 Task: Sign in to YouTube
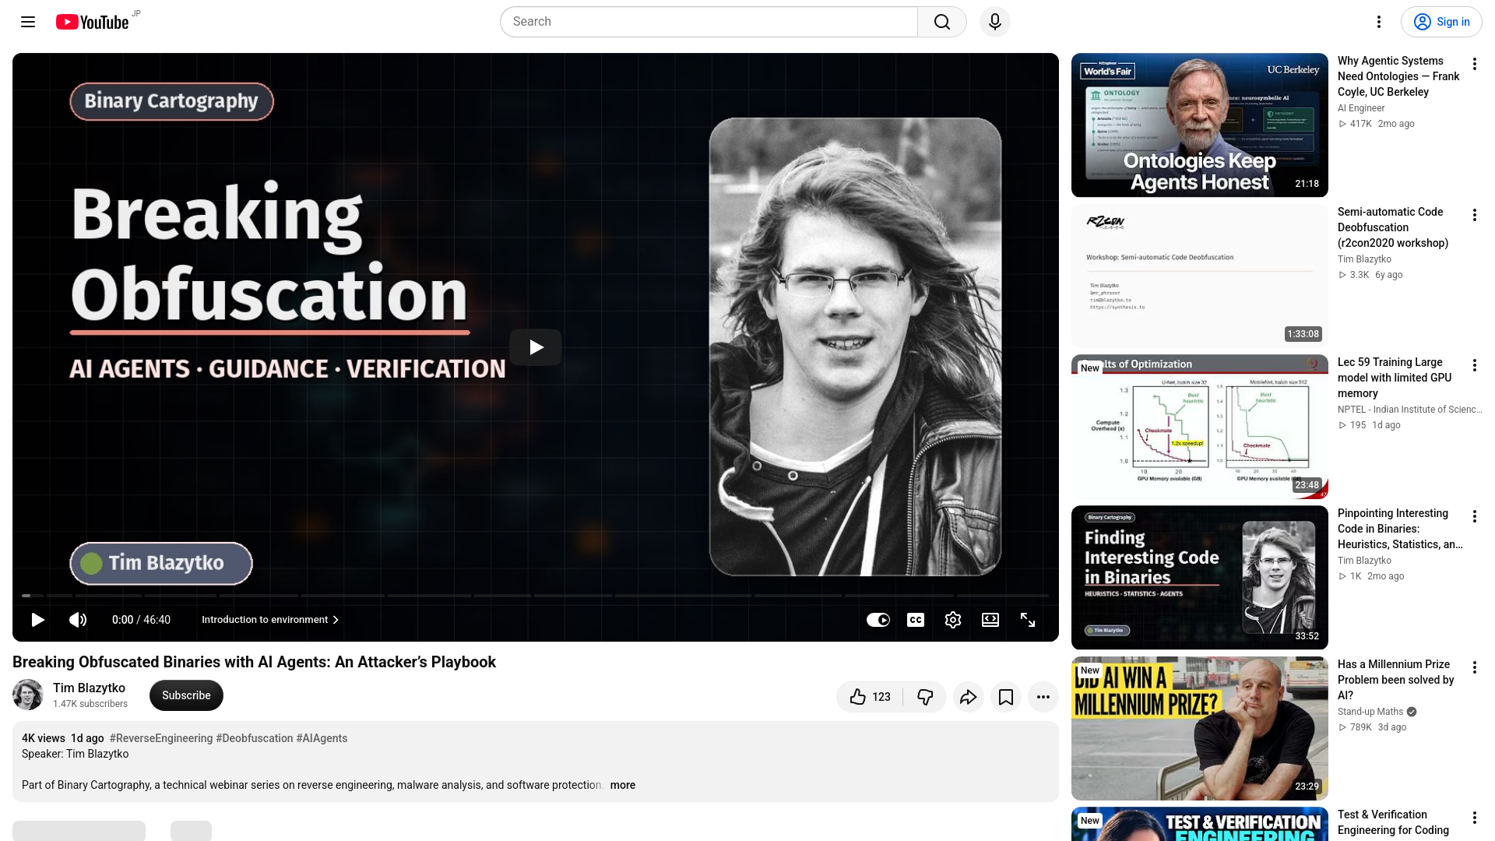(1441, 22)
